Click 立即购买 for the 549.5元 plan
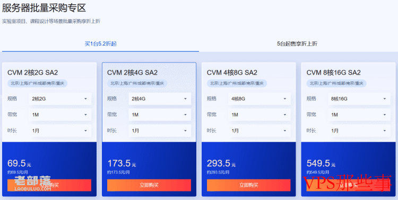The width and height of the screenshot is (398, 200). [x=349, y=185]
